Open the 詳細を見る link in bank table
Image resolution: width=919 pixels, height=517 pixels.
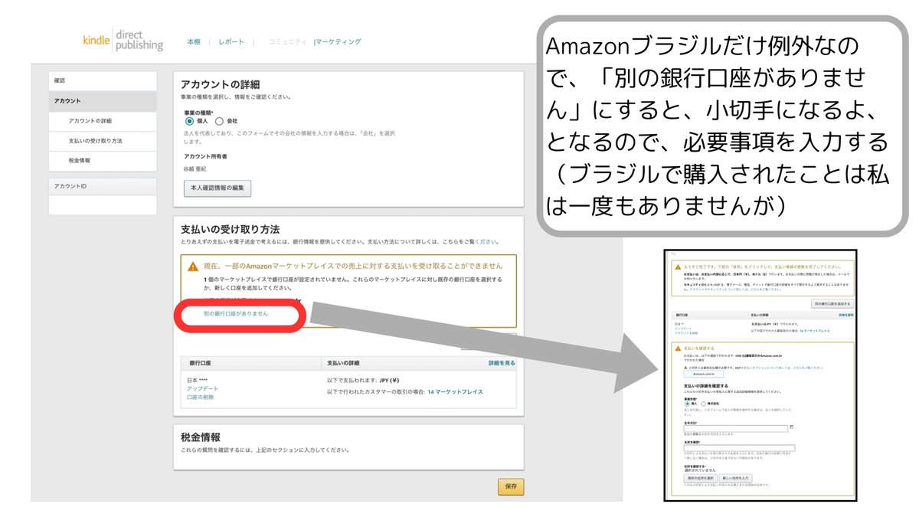click(502, 362)
